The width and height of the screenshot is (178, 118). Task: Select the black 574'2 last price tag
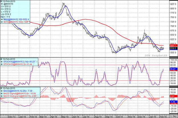coord(173,48)
